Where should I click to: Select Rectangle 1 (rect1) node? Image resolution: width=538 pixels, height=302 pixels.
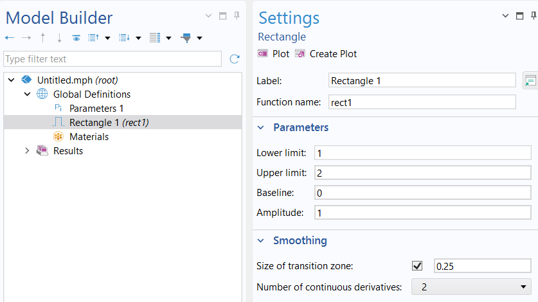tap(109, 123)
